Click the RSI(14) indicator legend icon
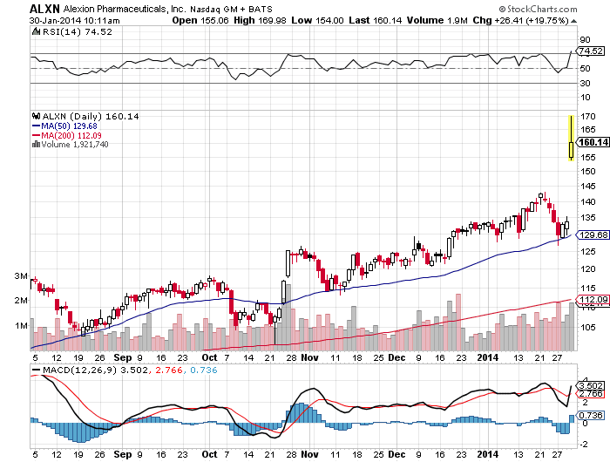610x462 pixels. tap(37, 31)
